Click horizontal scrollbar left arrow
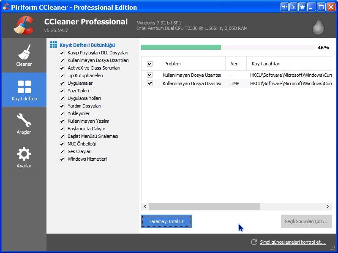Viewport: 338px width, 253px height. pyautogui.click(x=145, y=206)
